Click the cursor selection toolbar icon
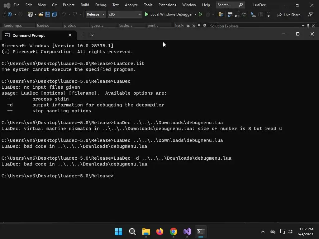This screenshot has width=319, height=239. (x=254, y=14)
